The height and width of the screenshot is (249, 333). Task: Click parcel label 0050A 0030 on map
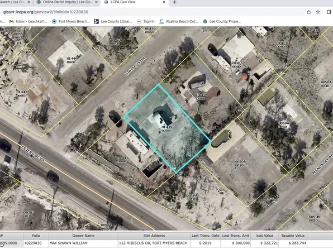coord(283,125)
